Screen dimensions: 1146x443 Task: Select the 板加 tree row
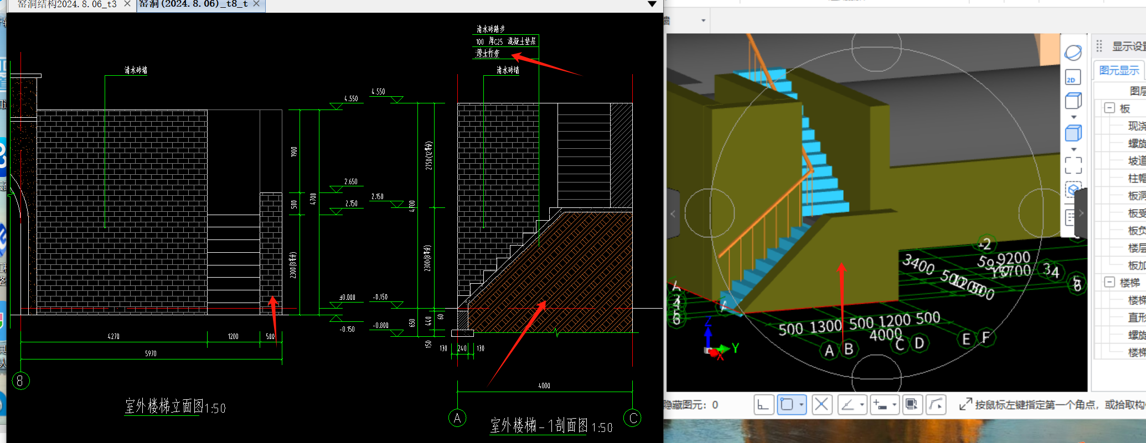tap(1137, 265)
